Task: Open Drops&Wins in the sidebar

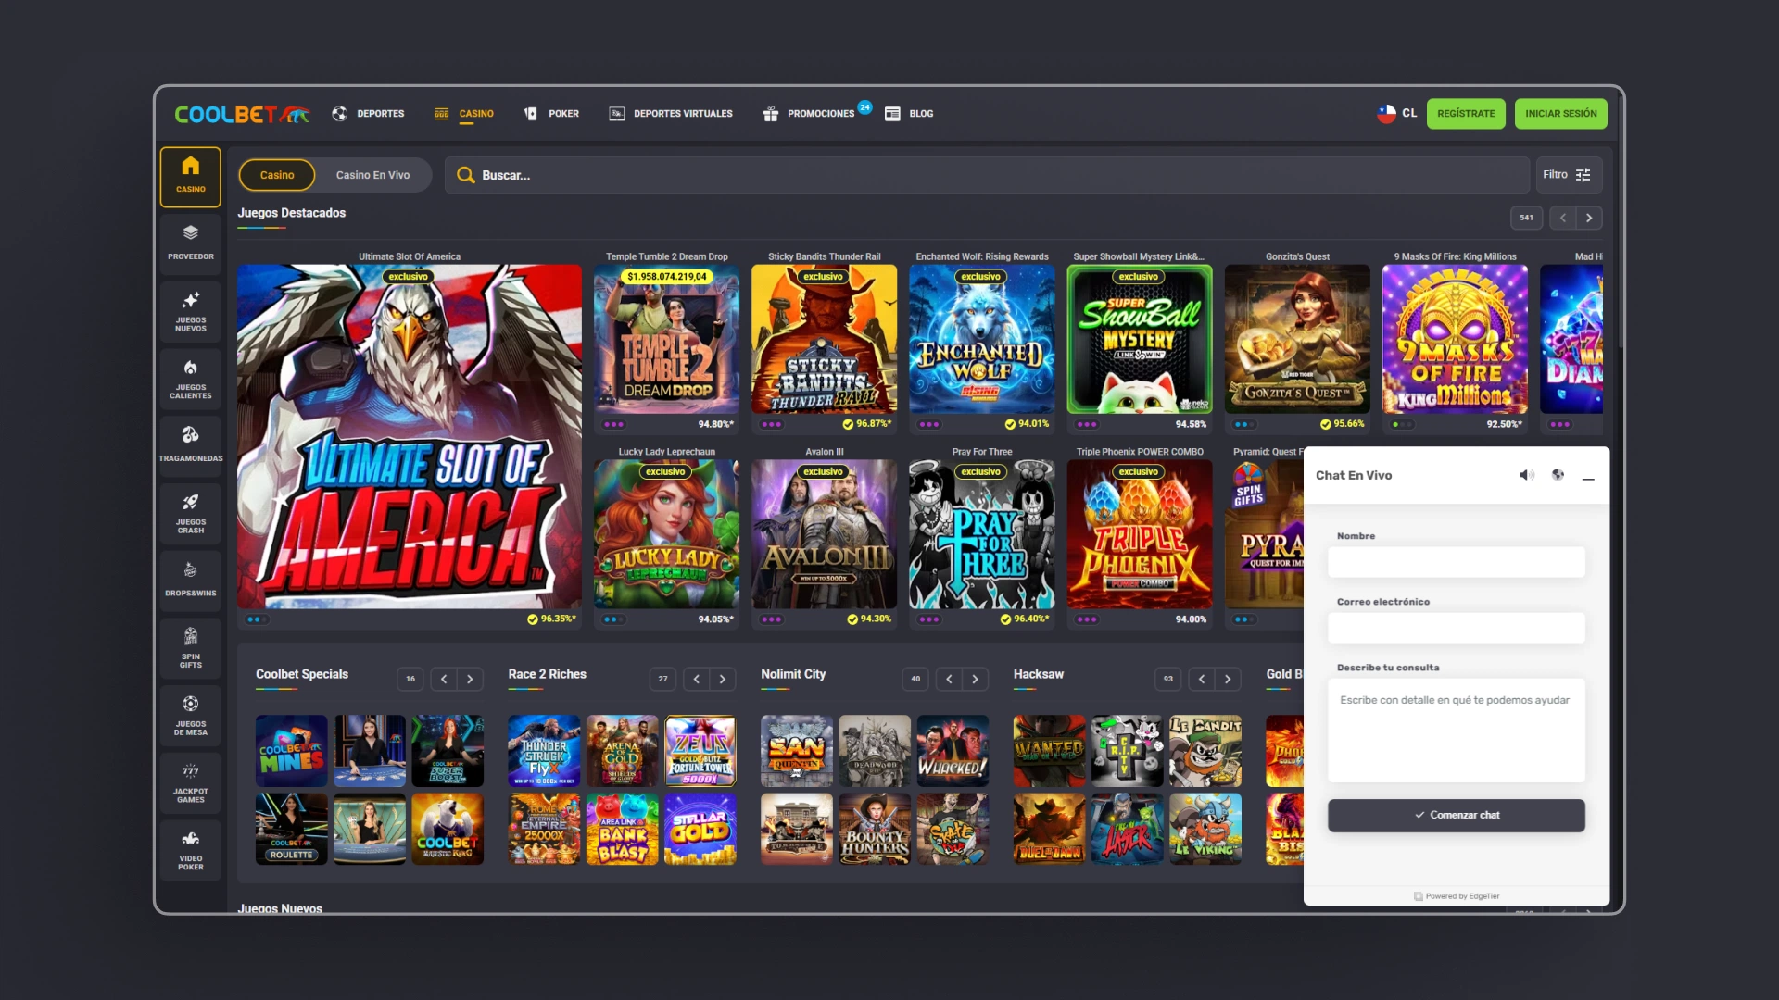Action: coord(191,581)
